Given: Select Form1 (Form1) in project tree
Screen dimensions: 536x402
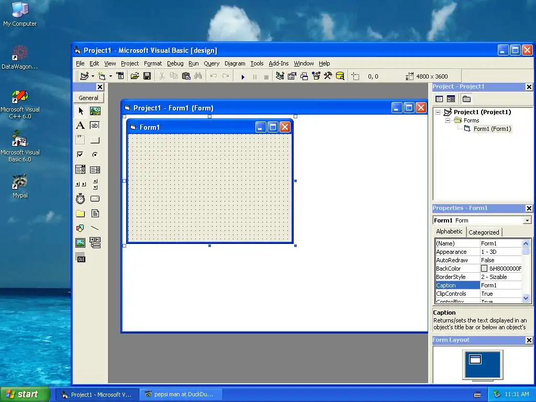Looking at the screenshot, I should click(492, 129).
